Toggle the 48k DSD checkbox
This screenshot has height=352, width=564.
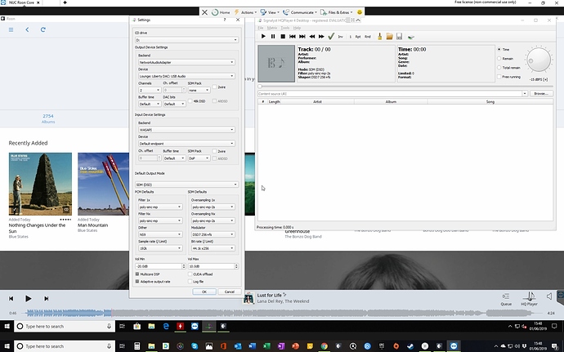point(190,101)
